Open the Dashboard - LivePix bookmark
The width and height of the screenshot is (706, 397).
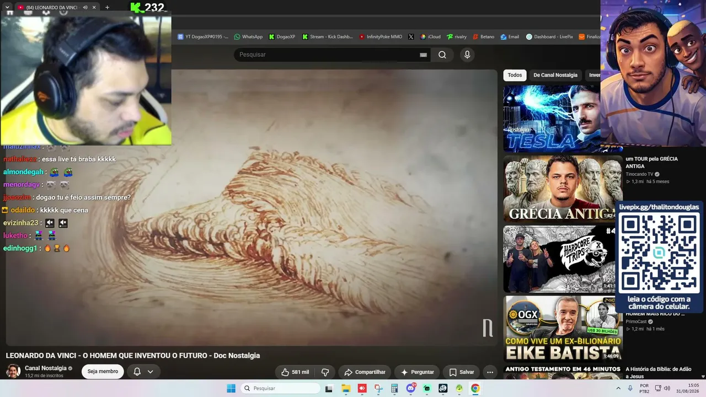pos(549,37)
